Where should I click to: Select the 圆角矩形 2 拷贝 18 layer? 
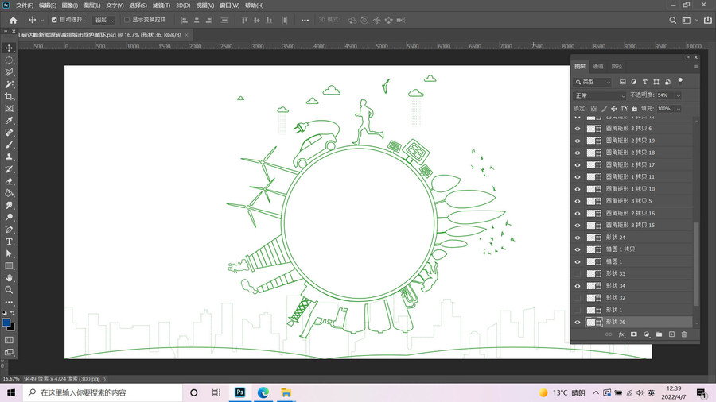click(x=632, y=153)
